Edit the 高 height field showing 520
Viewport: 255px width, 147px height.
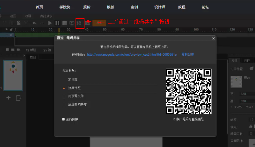pos(247,101)
